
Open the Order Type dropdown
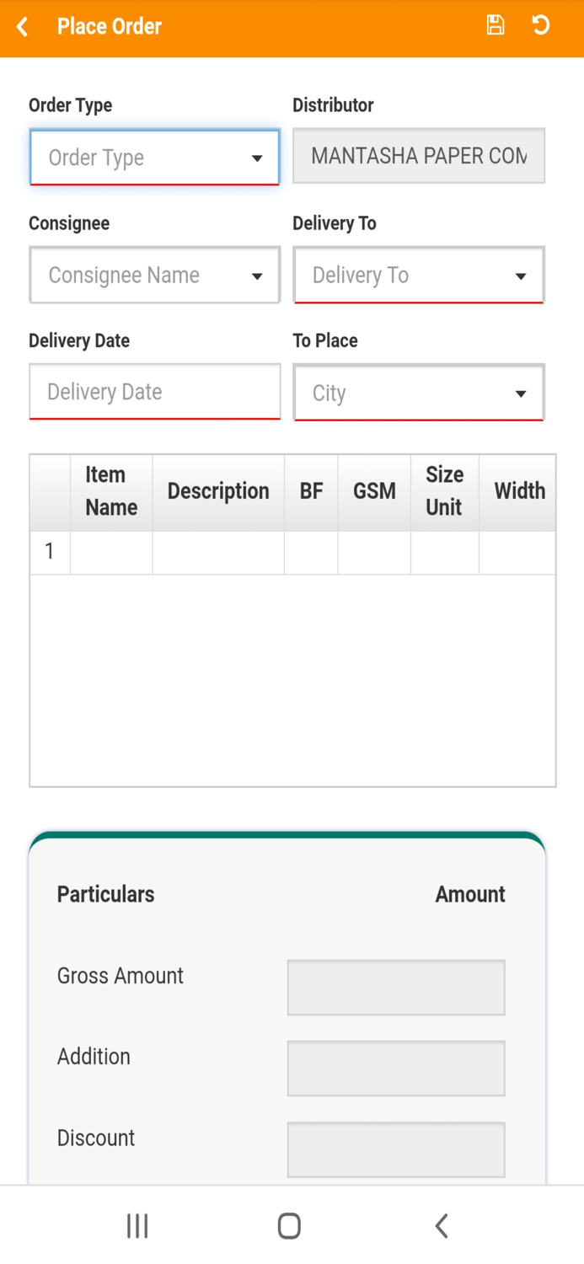coord(154,158)
